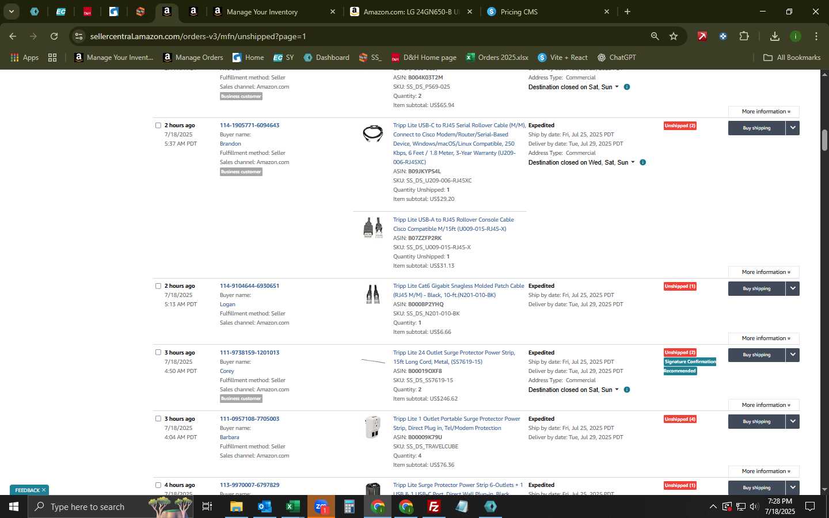Viewport: 829px width, 518px height.
Task: Click the rollover cable product thumbnail
Action: [x=373, y=134]
